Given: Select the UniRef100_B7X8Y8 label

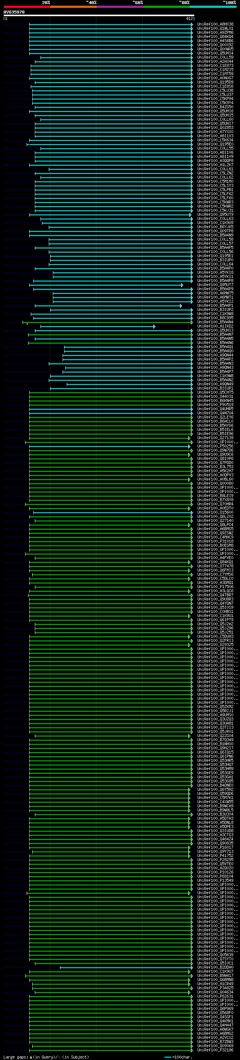Looking at the screenshot, I should click(x=215, y=500).
